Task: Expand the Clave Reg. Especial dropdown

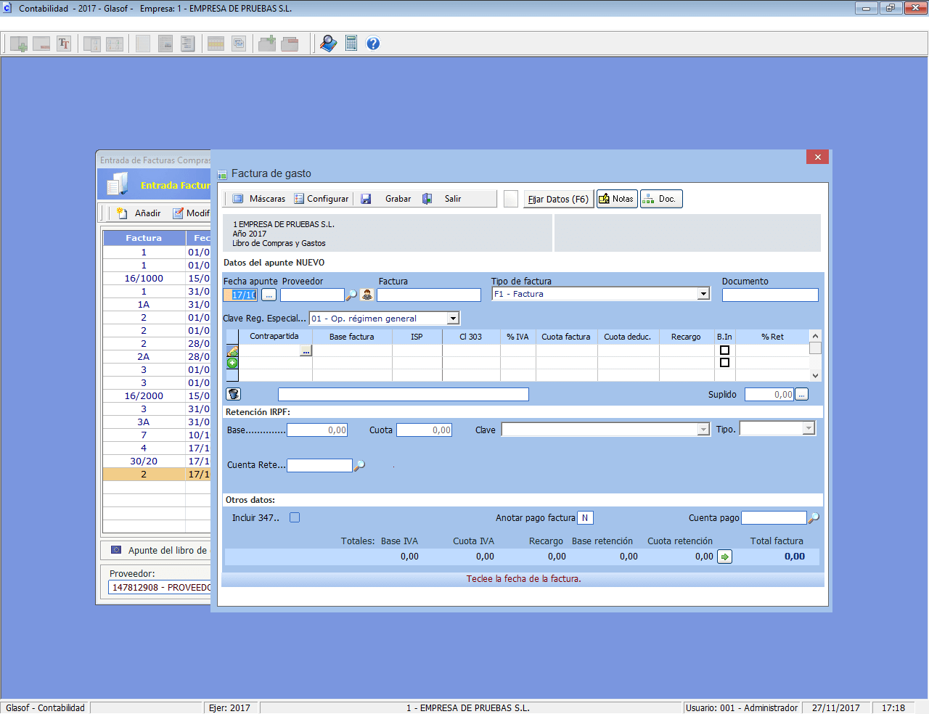Action: [x=453, y=319]
